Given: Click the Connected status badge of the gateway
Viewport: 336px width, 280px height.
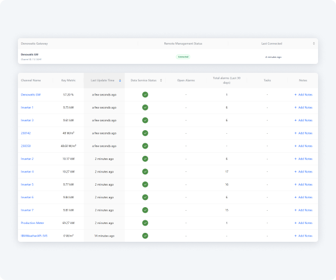Looking at the screenshot, I should pyautogui.click(x=183, y=57).
